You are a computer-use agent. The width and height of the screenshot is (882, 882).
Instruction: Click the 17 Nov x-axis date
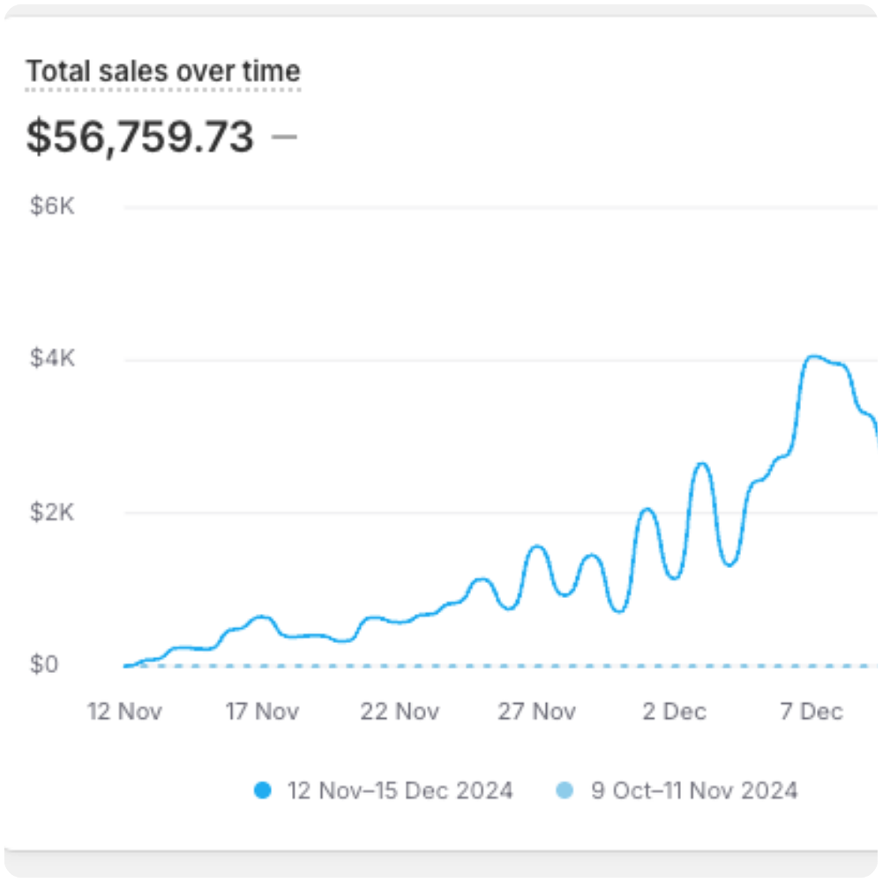click(262, 712)
